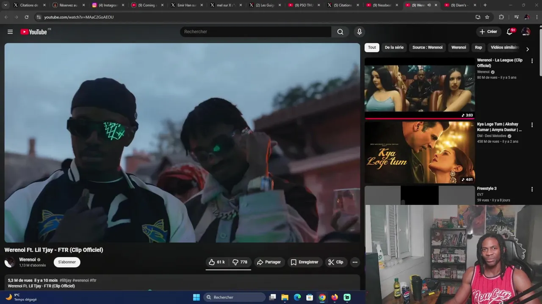The width and height of the screenshot is (542, 304).
Task: Open more actions ellipsis under video
Action: [x=355, y=262]
